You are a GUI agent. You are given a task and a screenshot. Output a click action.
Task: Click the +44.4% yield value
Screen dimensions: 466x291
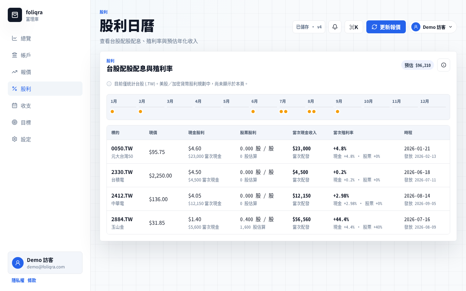pos(341,219)
